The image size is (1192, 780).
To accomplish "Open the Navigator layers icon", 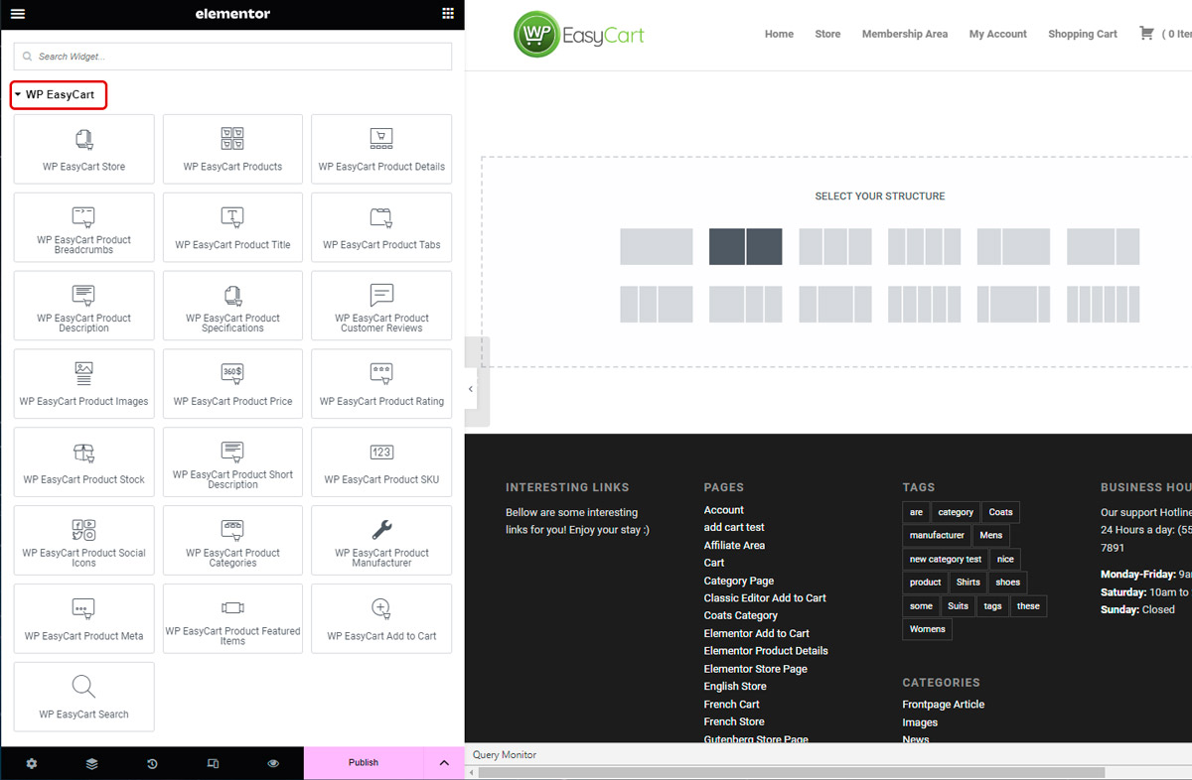I will pyautogui.click(x=91, y=763).
